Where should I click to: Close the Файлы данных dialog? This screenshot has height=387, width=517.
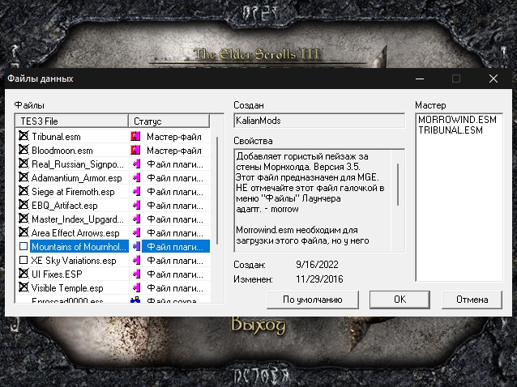(493, 79)
